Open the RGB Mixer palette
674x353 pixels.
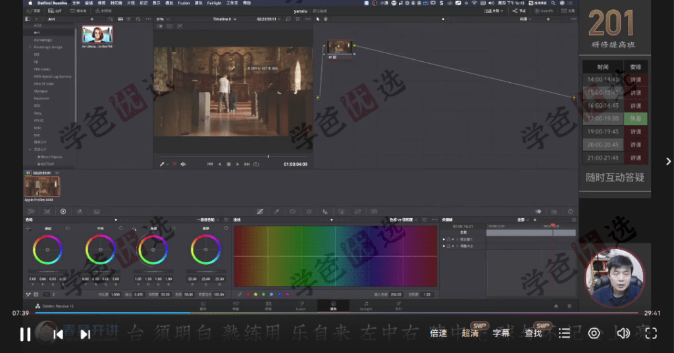(x=80, y=212)
